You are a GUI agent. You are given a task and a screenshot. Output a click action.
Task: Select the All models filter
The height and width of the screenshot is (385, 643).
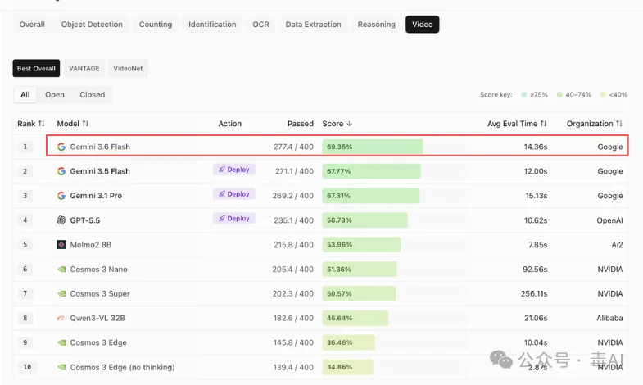pos(25,95)
